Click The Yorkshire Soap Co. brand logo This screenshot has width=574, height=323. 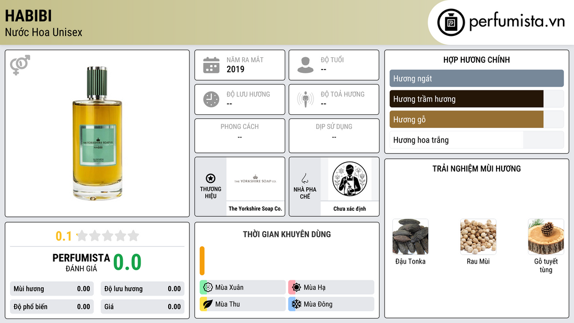point(255,179)
